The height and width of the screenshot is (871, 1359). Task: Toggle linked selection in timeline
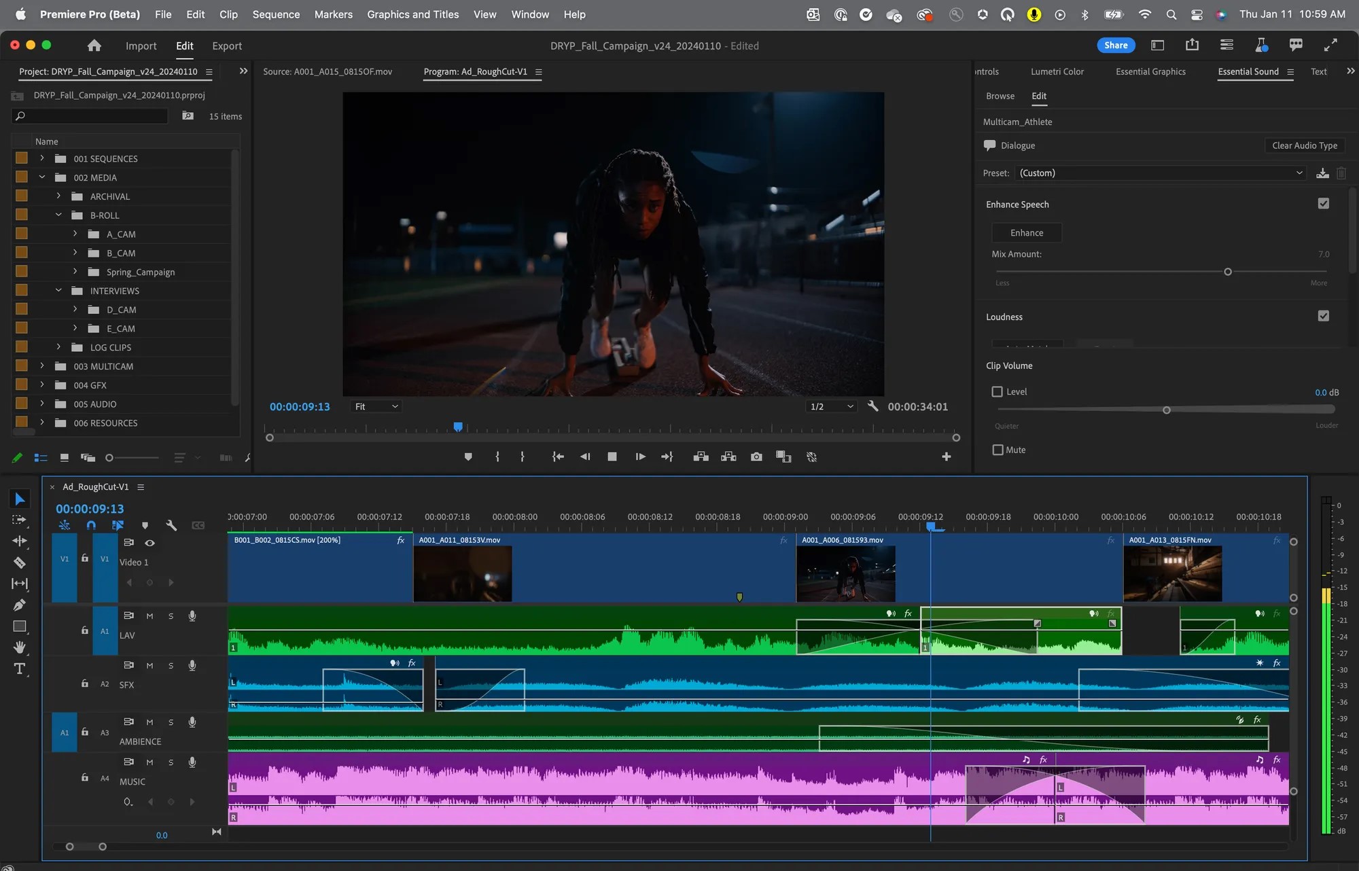118,525
